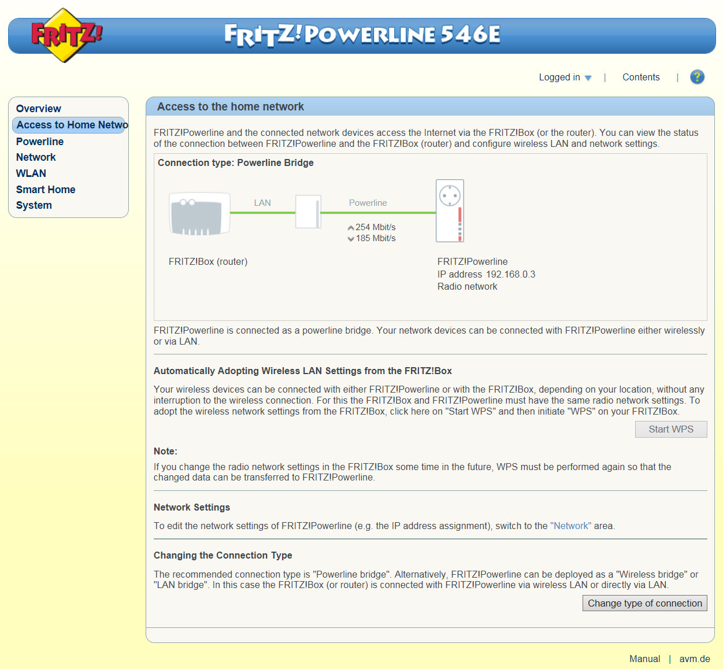Click the upstream arrow next to 254 Mbit/s
The width and height of the screenshot is (723, 669).
[351, 228]
